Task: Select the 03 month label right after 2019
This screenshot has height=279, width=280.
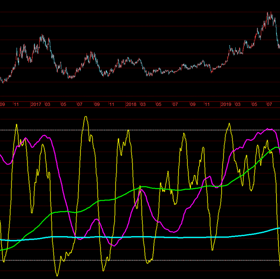Action: pos(238,104)
